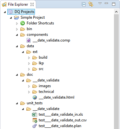Close the File Explorer tab
Screen dimensions: 120x129
[x=32, y=4]
